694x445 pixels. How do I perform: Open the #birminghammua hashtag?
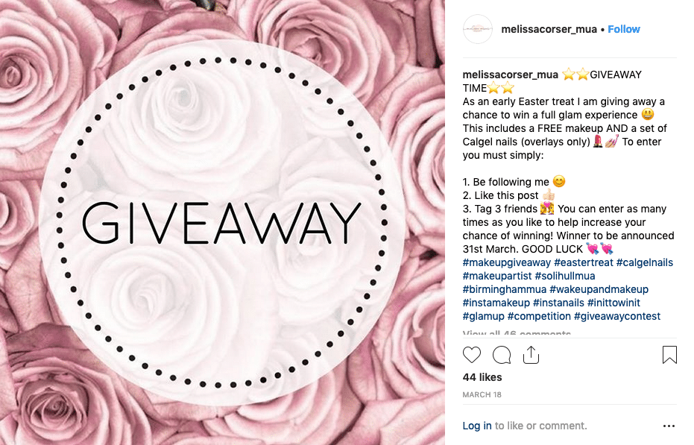click(504, 289)
